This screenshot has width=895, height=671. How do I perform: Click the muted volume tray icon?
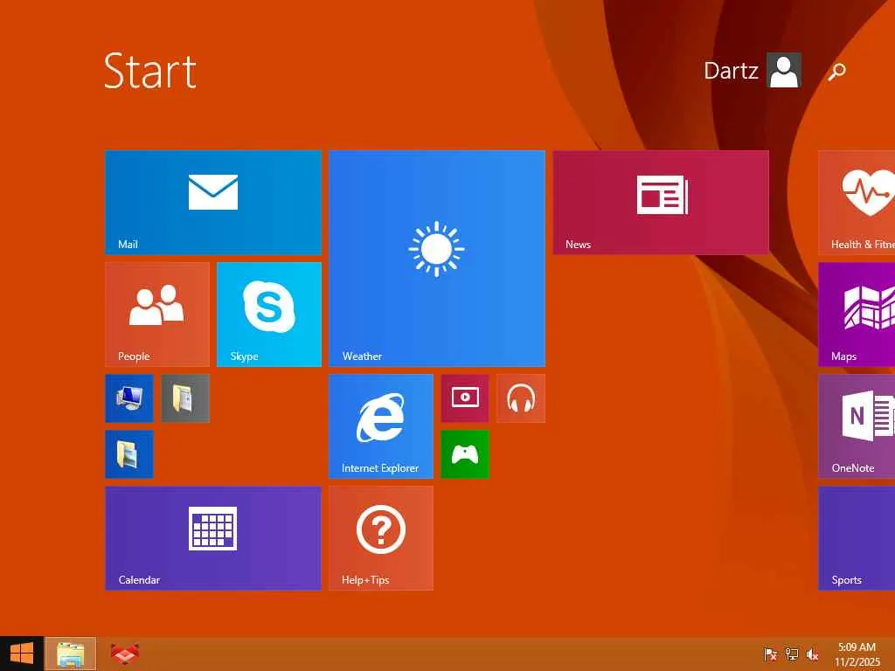tap(812, 654)
